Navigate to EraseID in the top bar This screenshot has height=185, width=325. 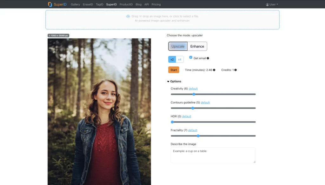[88, 4]
